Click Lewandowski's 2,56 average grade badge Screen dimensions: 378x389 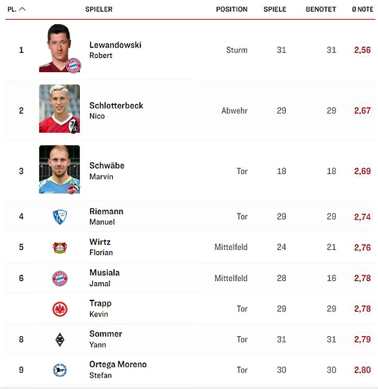pyautogui.click(x=362, y=50)
